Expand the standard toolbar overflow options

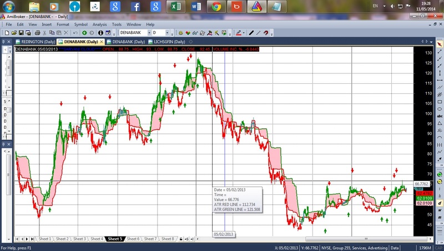pos(114,34)
